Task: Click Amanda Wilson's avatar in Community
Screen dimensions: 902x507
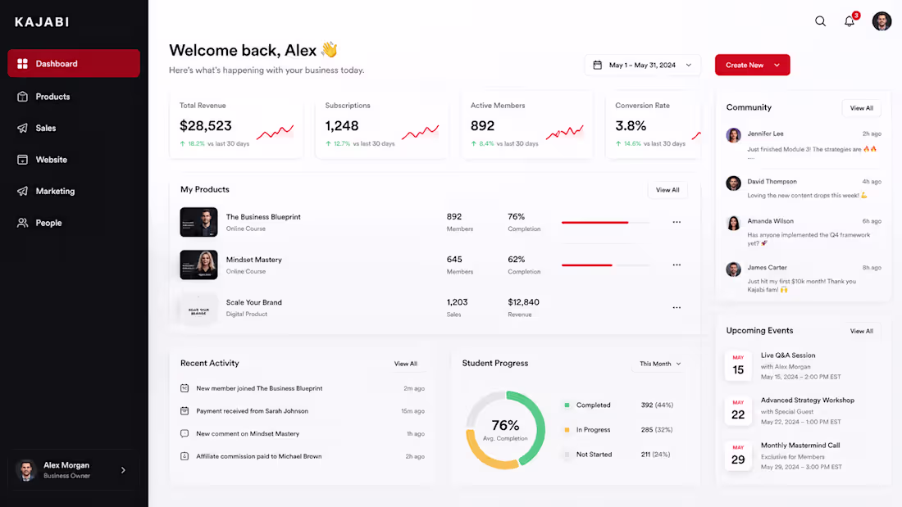Action: (733, 223)
